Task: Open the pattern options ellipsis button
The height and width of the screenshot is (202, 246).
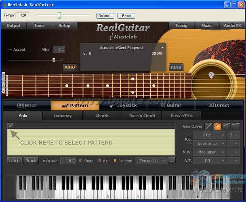Action: [x=172, y=160]
